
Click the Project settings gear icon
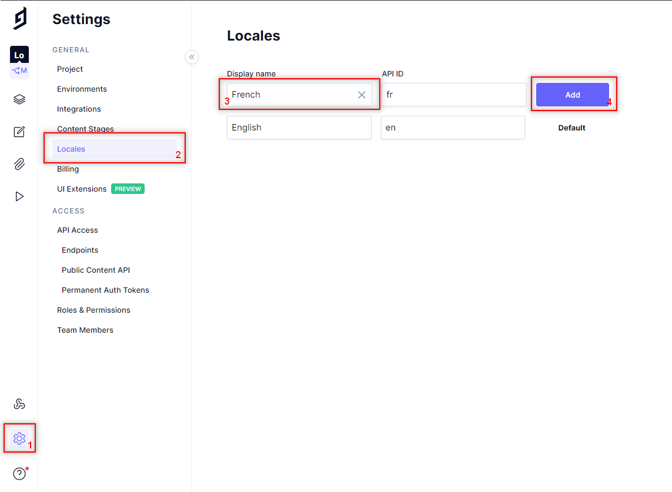19,438
